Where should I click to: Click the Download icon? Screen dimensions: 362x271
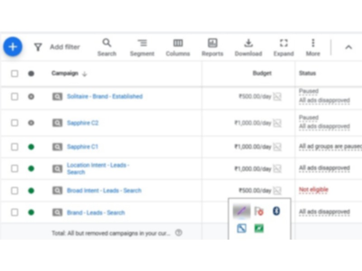coord(248,43)
